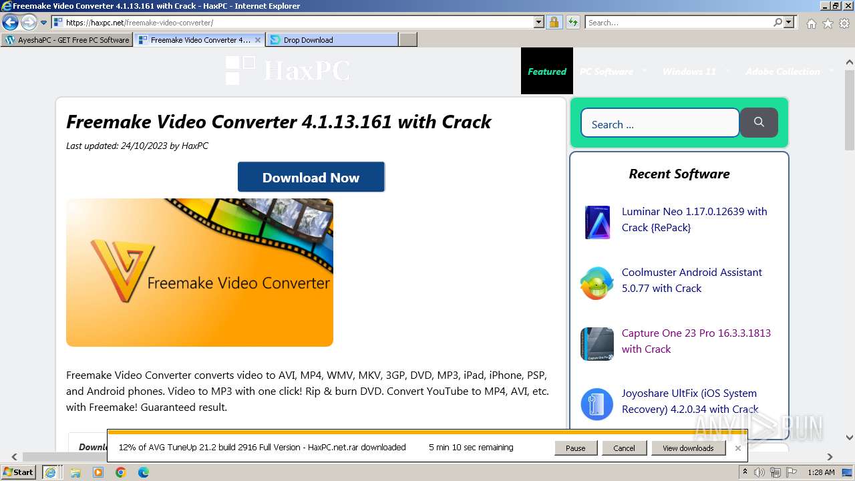Open search provider dropdown arrow
The height and width of the screenshot is (481, 855).
pos(789,23)
